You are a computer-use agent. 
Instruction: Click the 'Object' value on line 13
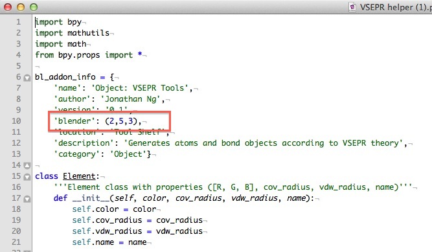128,154
